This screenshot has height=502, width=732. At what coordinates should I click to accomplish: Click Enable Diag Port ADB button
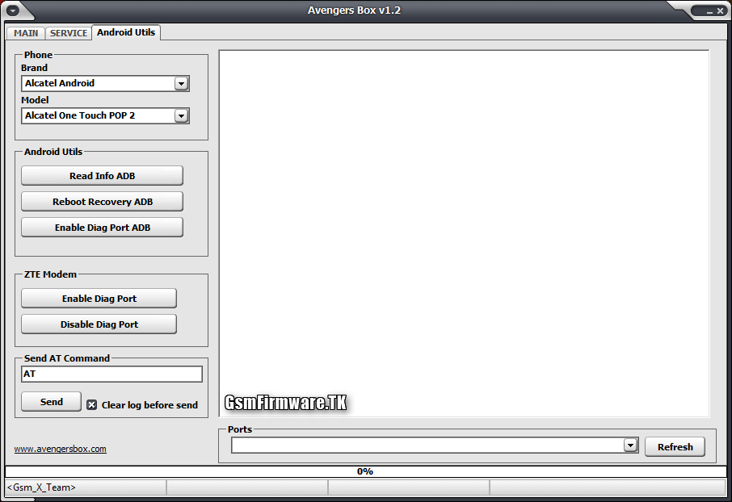click(x=103, y=228)
